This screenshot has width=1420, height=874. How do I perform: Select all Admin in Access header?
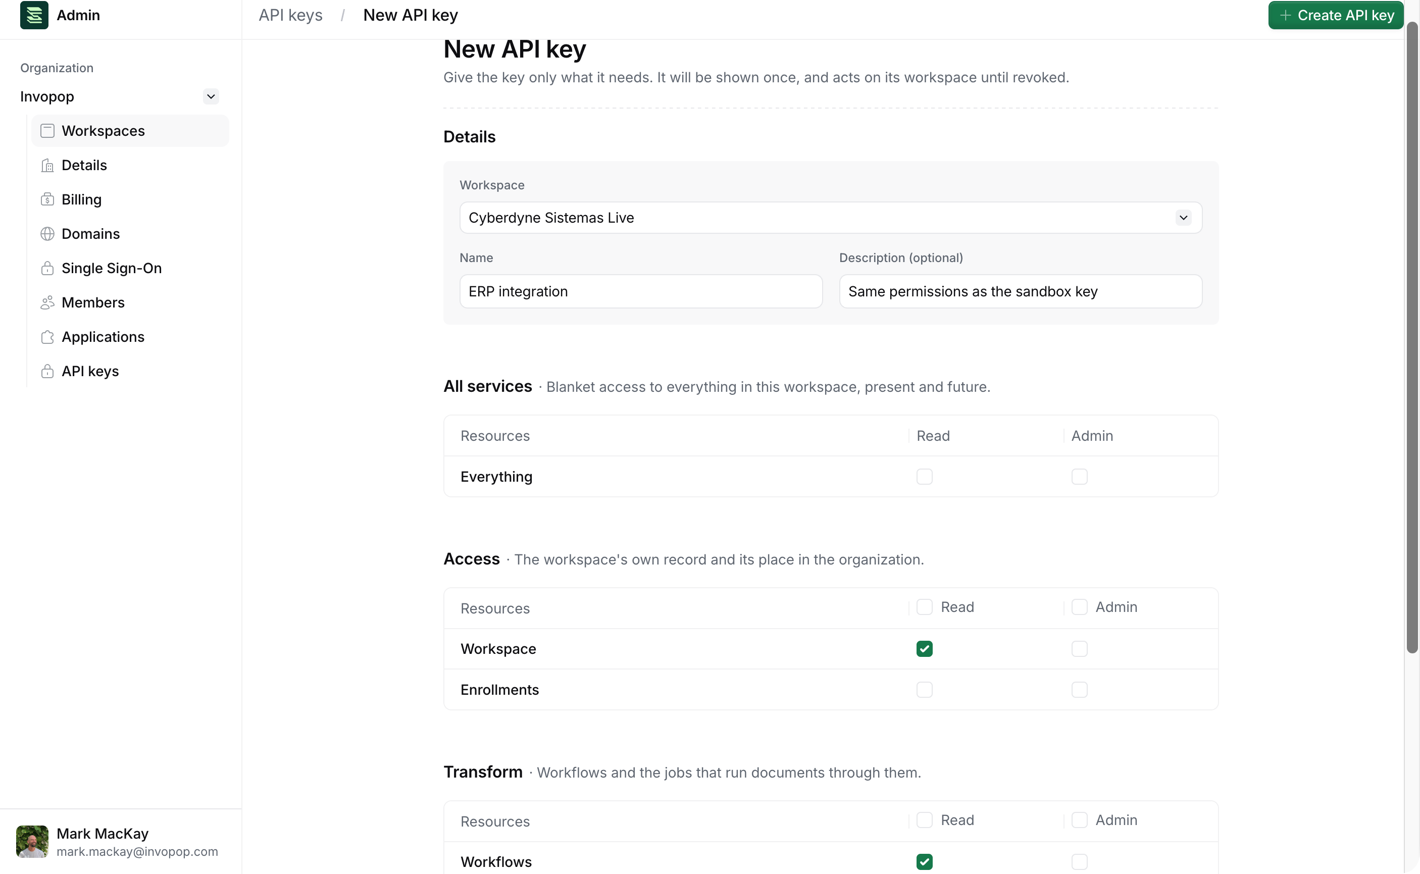[x=1079, y=607]
